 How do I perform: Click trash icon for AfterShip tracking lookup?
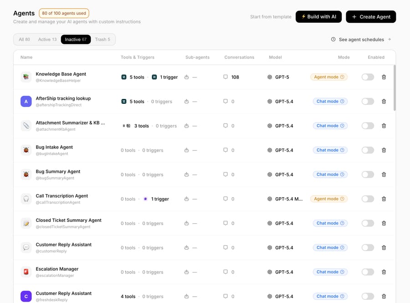point(384,102)
